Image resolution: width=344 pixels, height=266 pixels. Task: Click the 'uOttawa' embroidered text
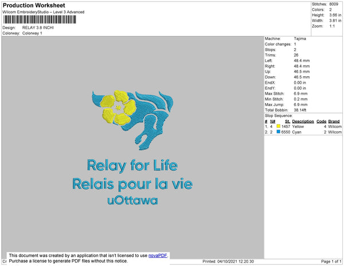[132, 201]
